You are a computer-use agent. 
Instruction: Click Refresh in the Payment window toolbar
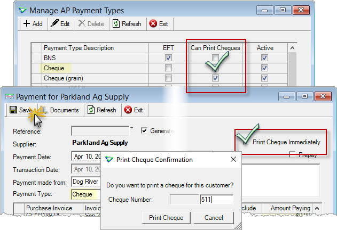102,110
